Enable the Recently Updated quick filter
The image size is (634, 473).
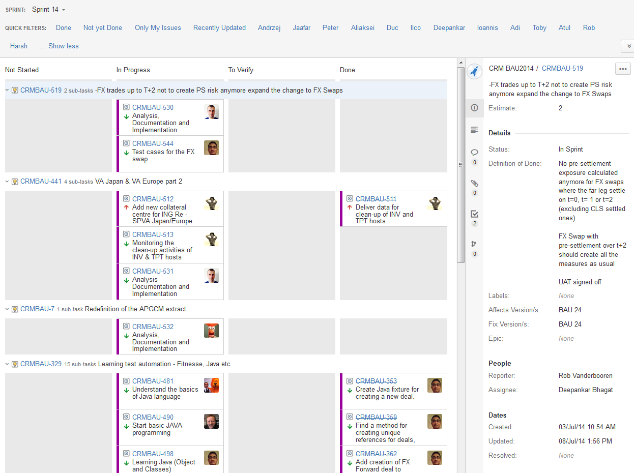pyautogui.click(x=219, y=27)
